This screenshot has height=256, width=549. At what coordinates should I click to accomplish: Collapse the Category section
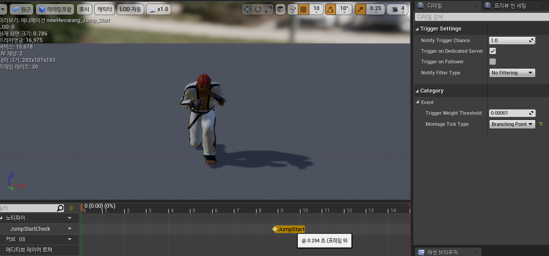pyautogui.click(x=417, y=91)
